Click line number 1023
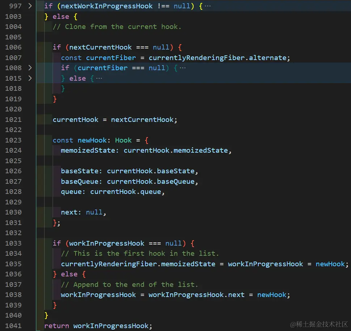351x331 pixels. coord(13,140)
